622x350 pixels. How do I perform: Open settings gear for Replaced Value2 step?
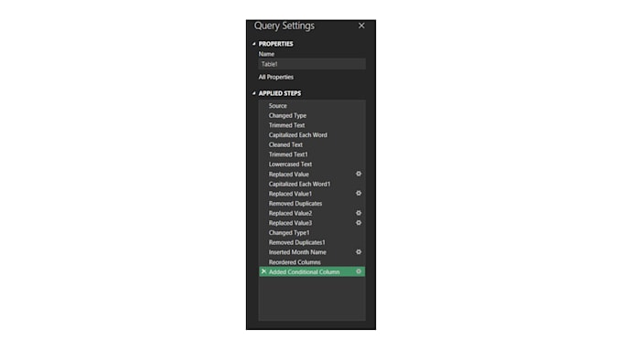[359, 213]
